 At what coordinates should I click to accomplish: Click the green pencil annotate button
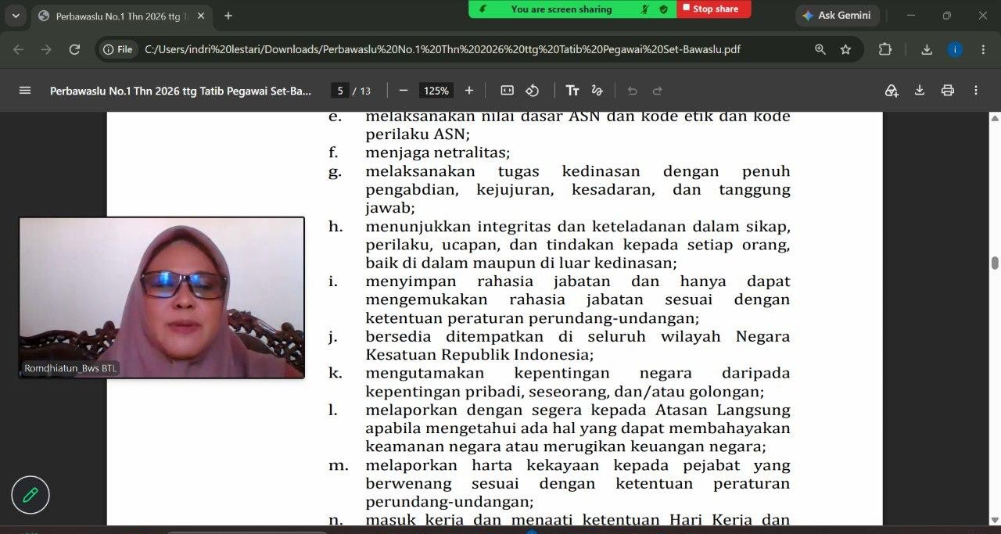pos(30,495)
